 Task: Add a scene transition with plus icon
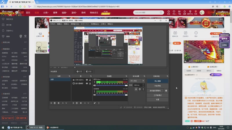coord(136,89)
